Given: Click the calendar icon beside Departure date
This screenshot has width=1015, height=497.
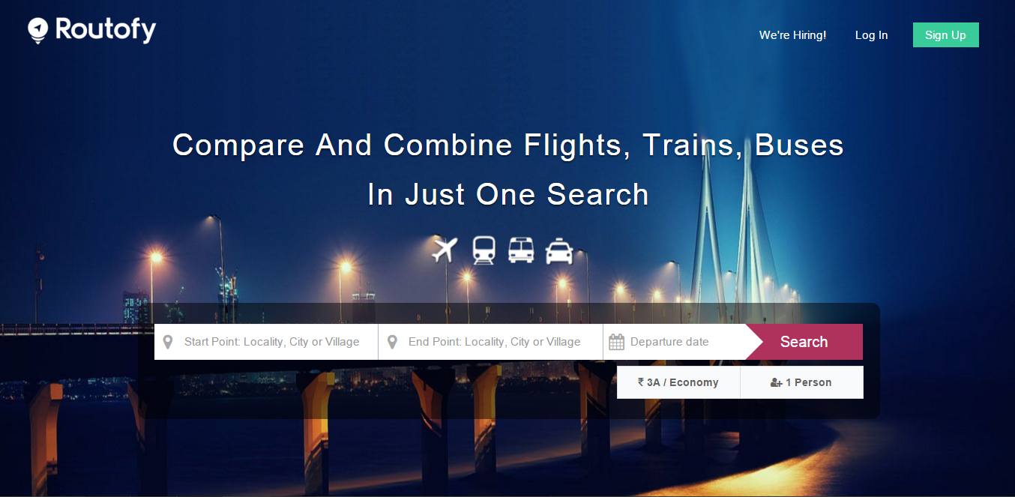Looking at the screenshot, I should coord(616,343).
